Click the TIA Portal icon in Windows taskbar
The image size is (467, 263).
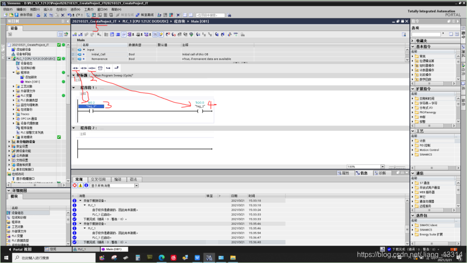(209, 258)
